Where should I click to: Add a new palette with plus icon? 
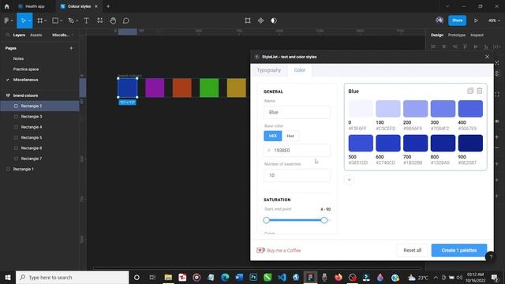[x=349, y=180]
